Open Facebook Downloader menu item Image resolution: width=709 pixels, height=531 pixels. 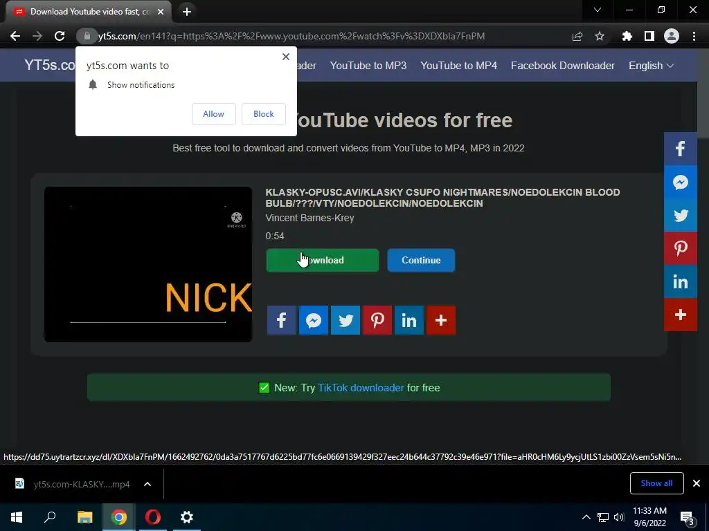pos(562,66)
